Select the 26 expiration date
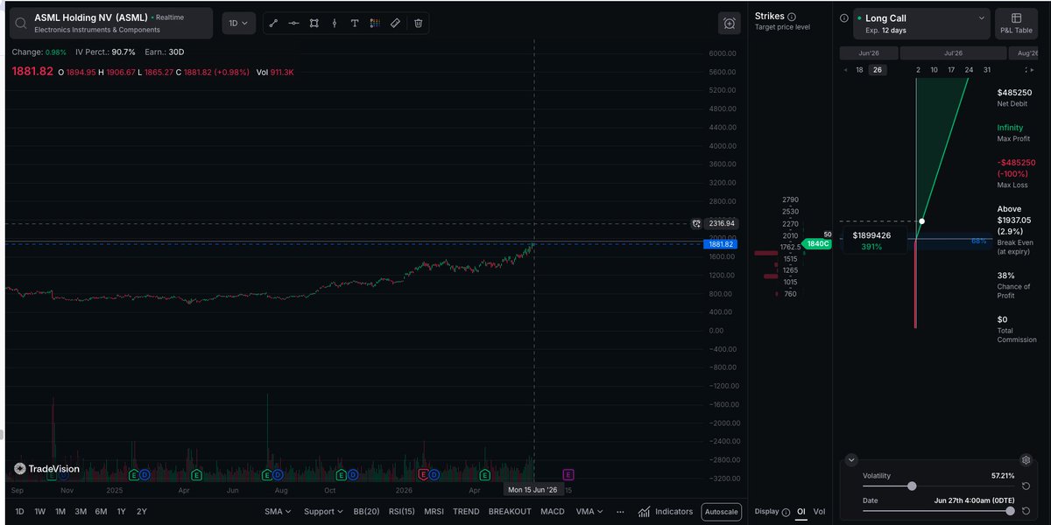 tap(877, 70)
